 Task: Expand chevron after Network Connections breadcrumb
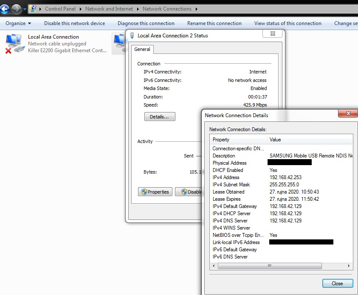(197, 9)
